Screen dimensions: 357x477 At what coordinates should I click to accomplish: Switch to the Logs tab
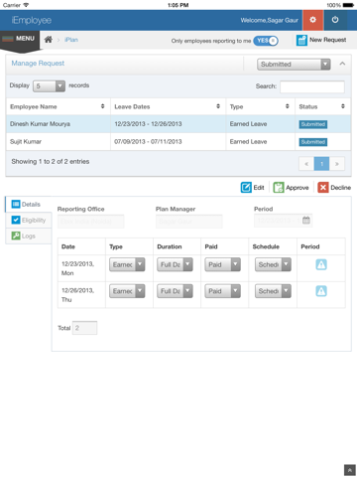29,237
